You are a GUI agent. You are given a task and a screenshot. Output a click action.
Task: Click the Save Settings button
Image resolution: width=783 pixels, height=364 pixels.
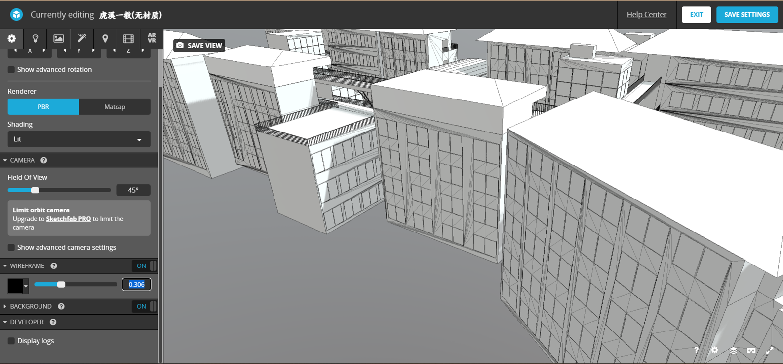746,15
